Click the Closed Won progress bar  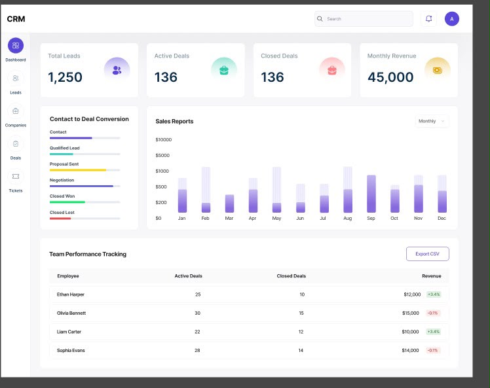tap(85, 202)
